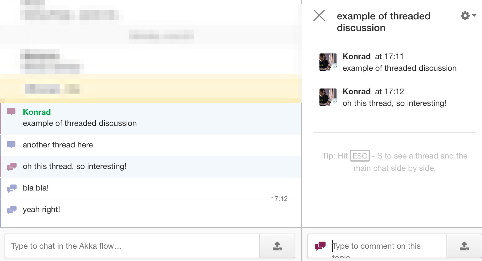Viewport: 482px width, 261px height.
Task: Click comment icon beside 'oh this thread, so interesting!'
Action: pyautogui.click(x=12, y=167)
